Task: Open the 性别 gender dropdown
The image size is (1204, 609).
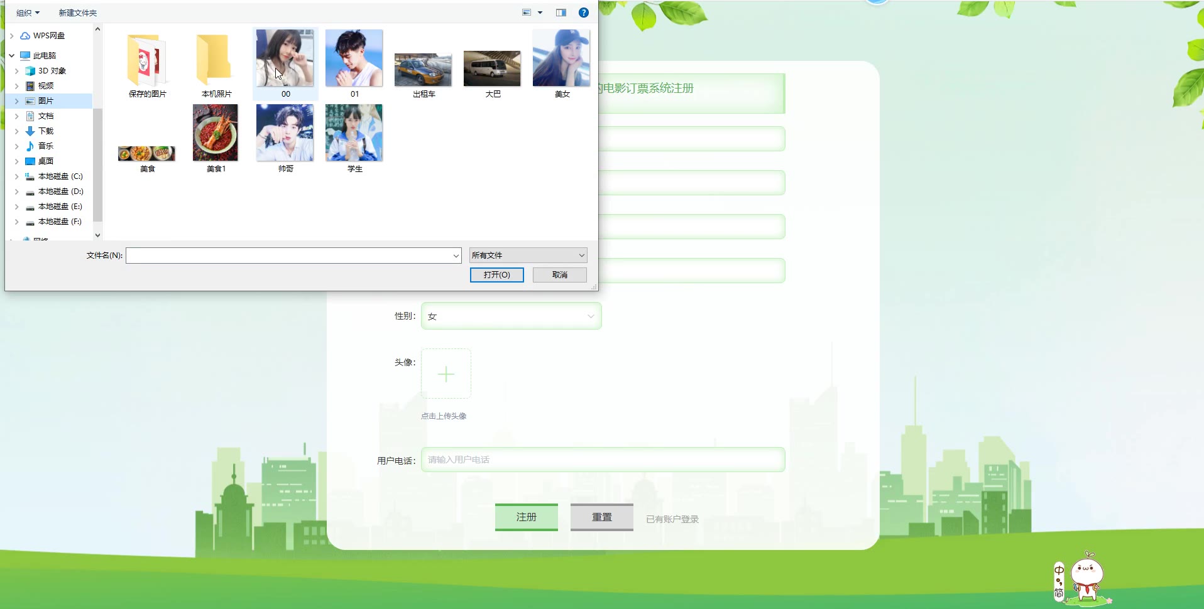Action: pyautogui.click(x=512, y=316)
